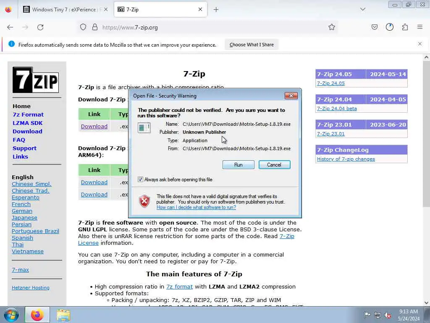Click the Firefox back arrow
The image size is (430, 323).
coord(10,27)
